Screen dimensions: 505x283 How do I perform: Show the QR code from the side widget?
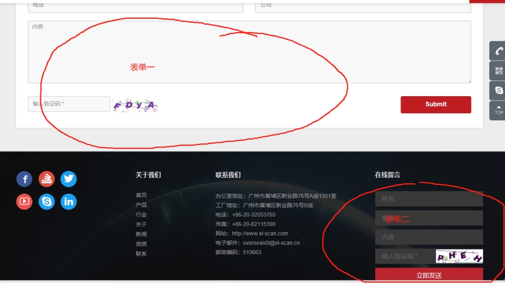498,70
